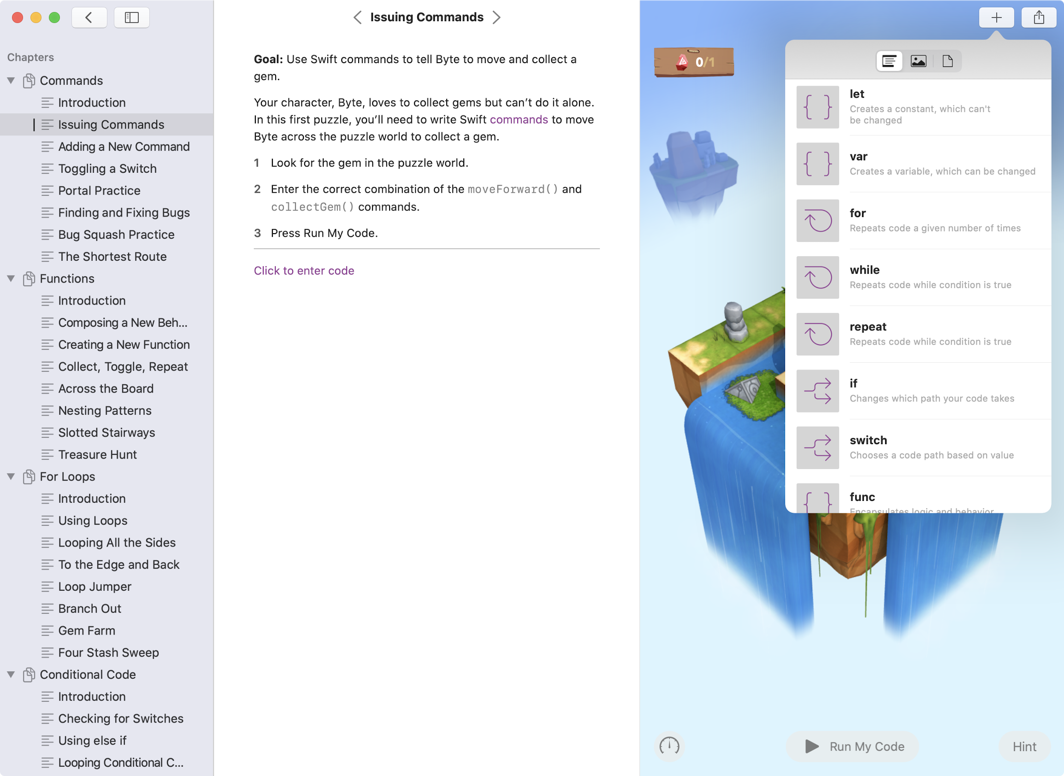Click the 'var' variable code snippet icon
The image size is (1064, 776).
click(x=817, y=164)
